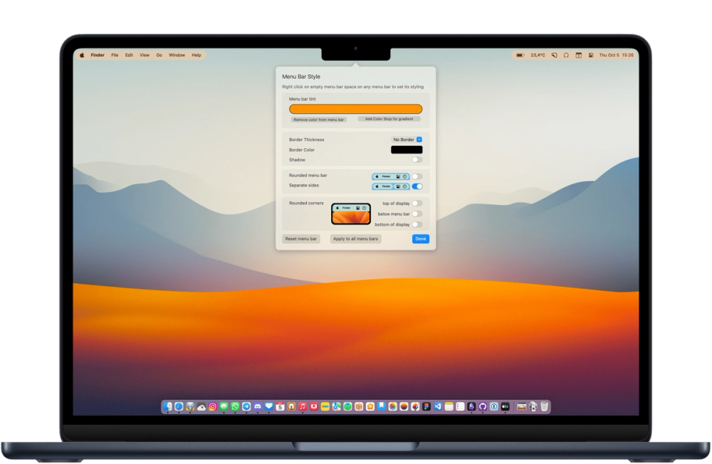Click Remove color from menu bar

319,120
